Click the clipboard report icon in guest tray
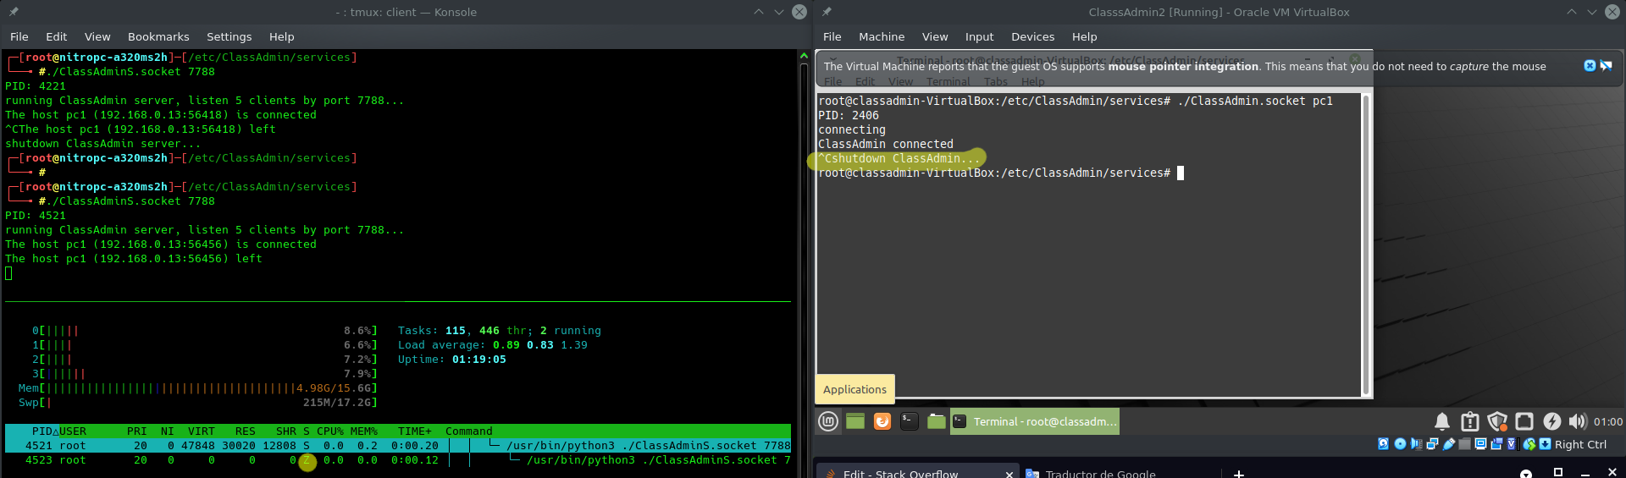This screenshot has width=1626, height=478. (1470, 421)
